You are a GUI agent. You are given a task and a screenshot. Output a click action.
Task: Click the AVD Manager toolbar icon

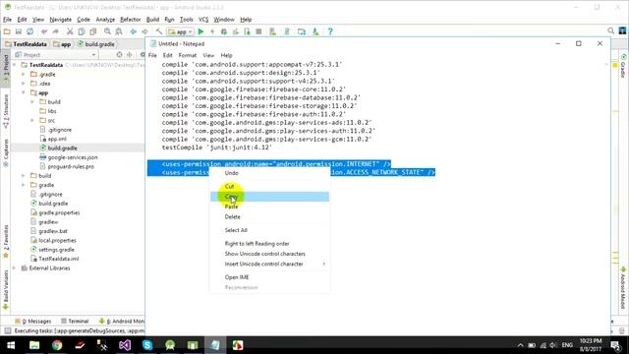(273, 31)
